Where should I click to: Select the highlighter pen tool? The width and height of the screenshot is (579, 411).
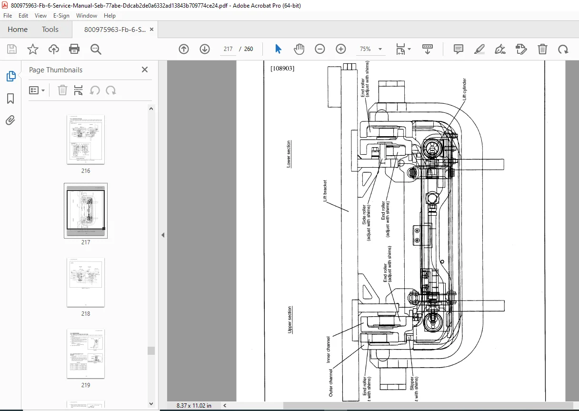[x=479, y=49]
